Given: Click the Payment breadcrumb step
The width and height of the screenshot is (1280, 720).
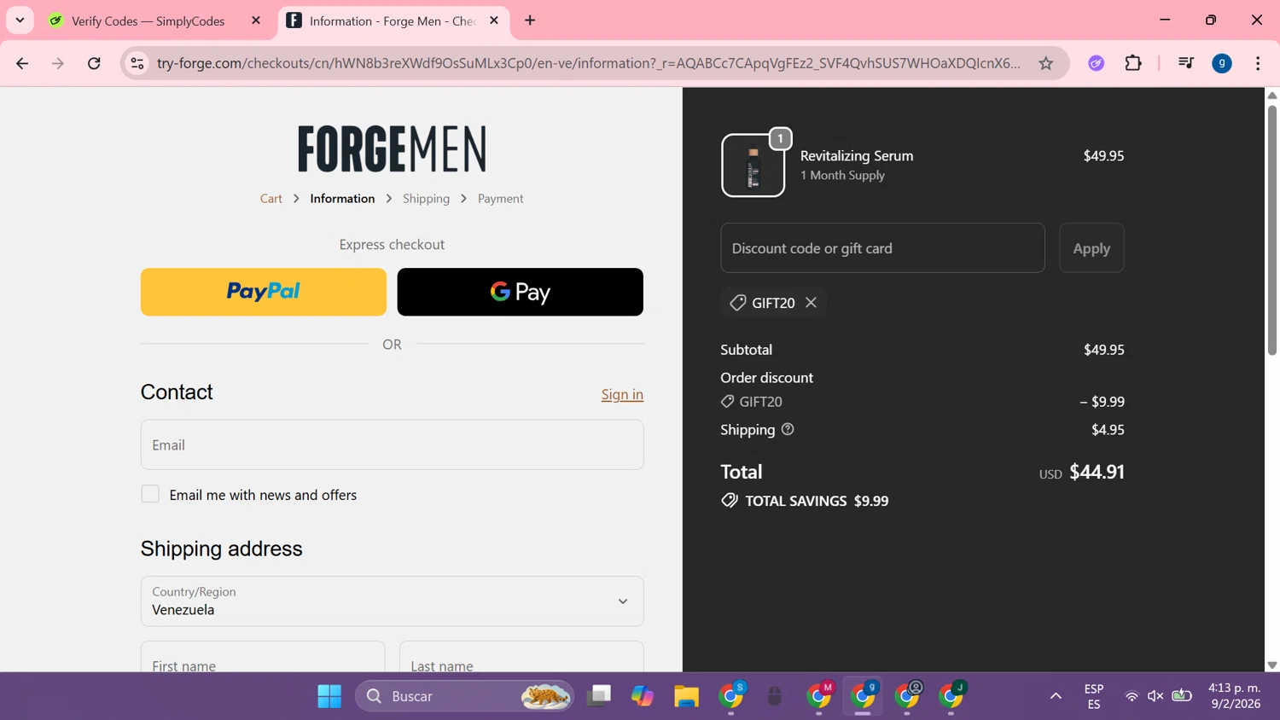Looking at the screenshot, I should coord(500,198).
